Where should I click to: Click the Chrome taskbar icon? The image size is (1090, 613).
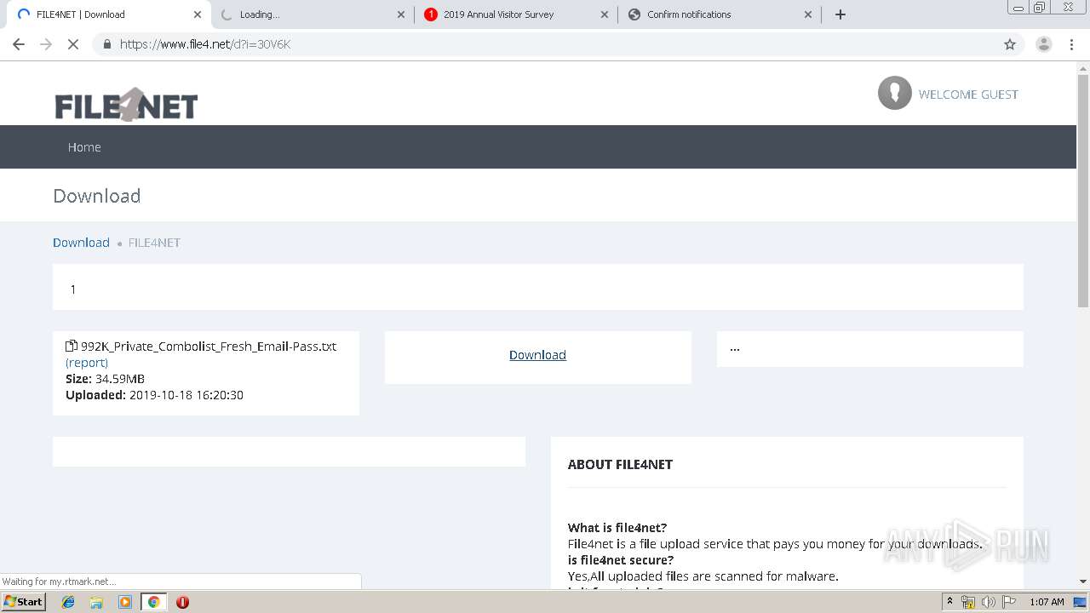click(x=153, y=602)
